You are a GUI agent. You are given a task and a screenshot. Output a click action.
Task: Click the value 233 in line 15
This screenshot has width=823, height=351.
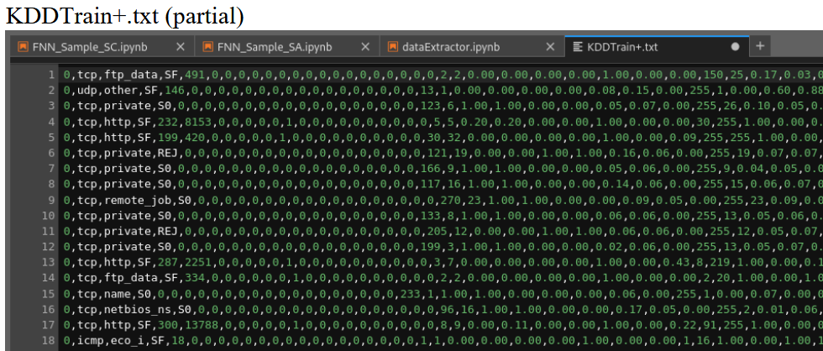coord(411,295)
